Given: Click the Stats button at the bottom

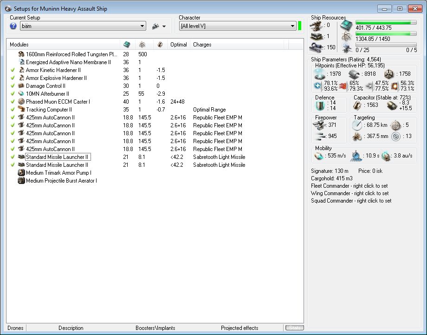Looking at the screenshot, I should 295,328.
